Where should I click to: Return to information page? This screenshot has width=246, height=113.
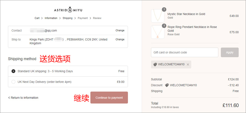pos(23,98)
